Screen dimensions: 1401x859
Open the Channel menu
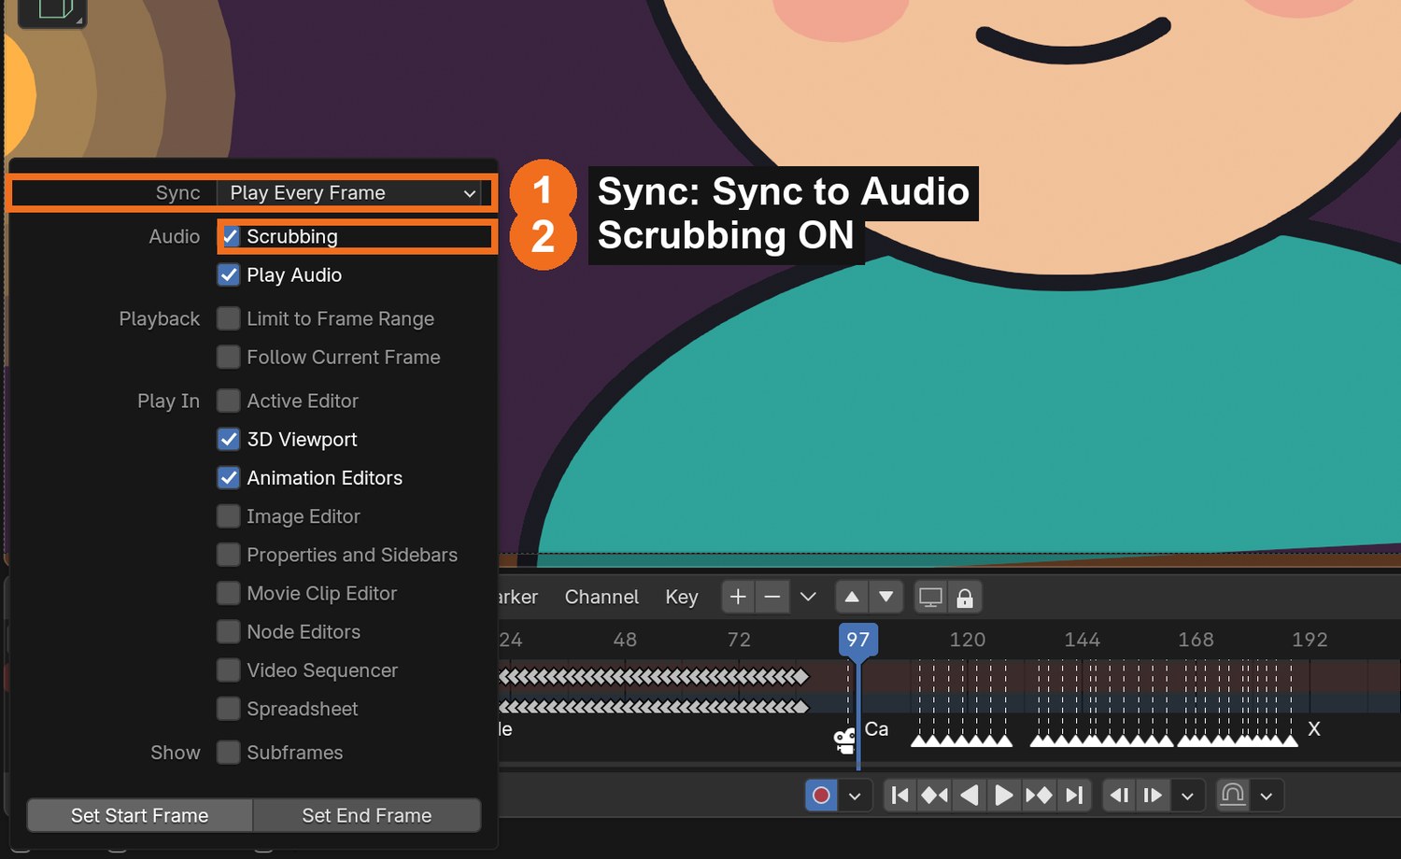tap(601, 598)
